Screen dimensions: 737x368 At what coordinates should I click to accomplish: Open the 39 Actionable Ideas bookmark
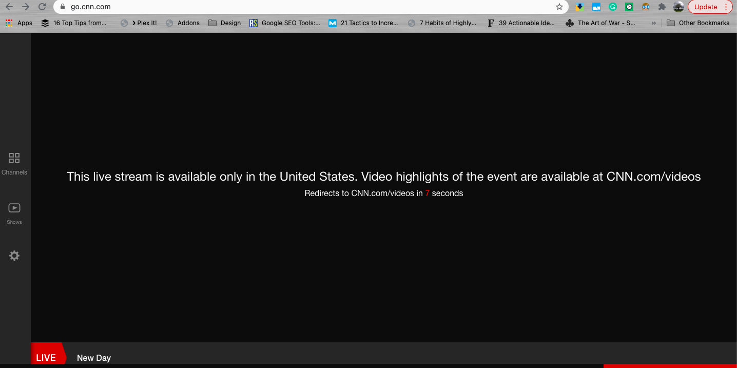pyautogui.click(x=520, y=23)
